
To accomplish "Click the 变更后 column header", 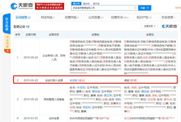I will click(150, 35).
